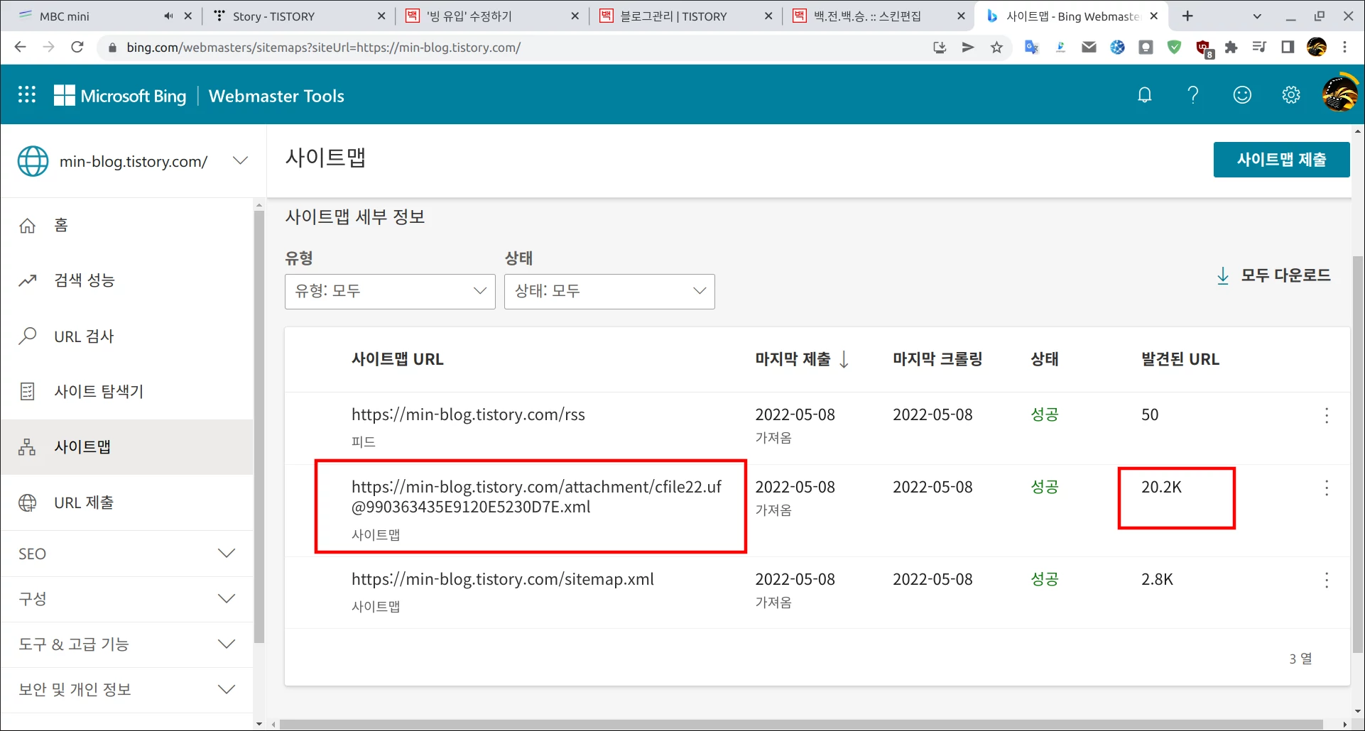Image resolution: width=1365 pixels, height=731 pixels.
Task: Sort by 마지막 제출 column
Action: click(x=801, y=359)
